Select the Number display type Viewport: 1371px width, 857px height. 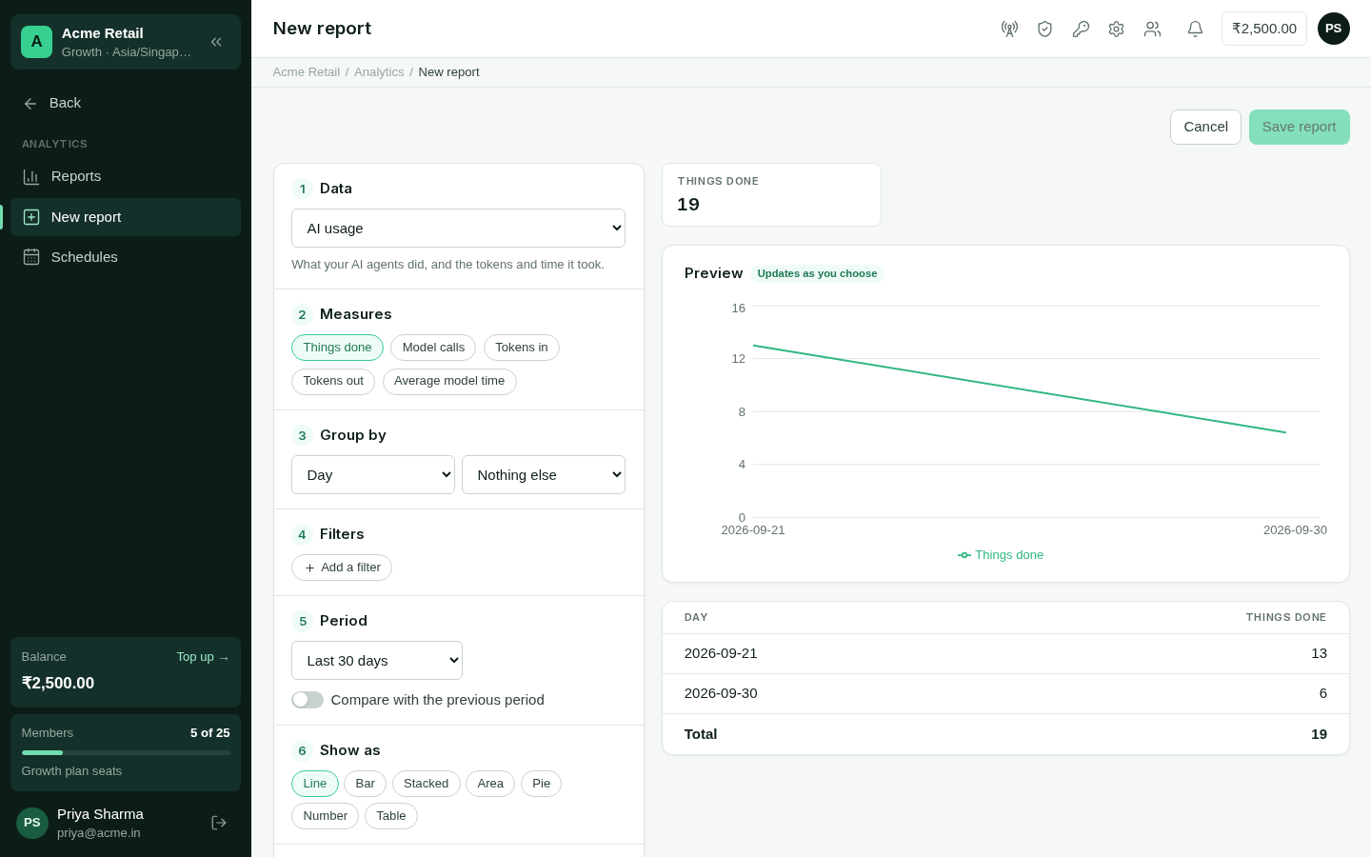coord(325,816)
